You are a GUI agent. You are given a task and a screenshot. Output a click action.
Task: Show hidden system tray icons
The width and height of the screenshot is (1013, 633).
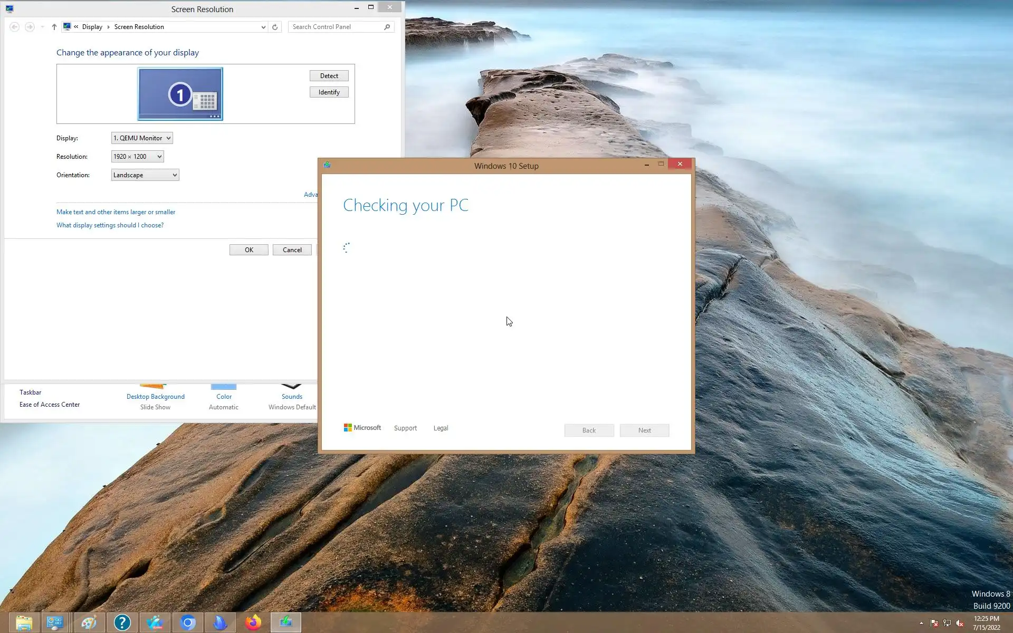(921, 623)
